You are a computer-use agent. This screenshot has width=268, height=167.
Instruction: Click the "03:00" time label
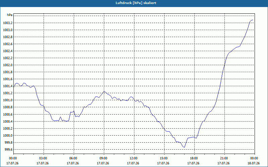coord(43,158)
